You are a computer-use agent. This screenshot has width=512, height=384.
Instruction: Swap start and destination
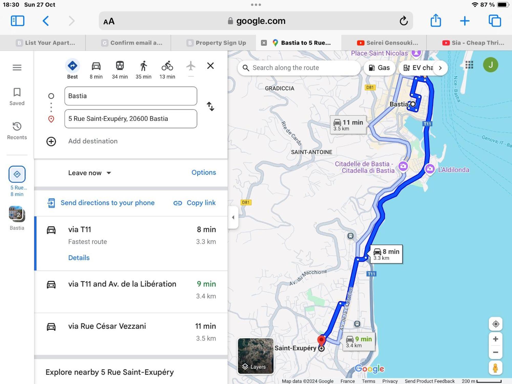210,106
